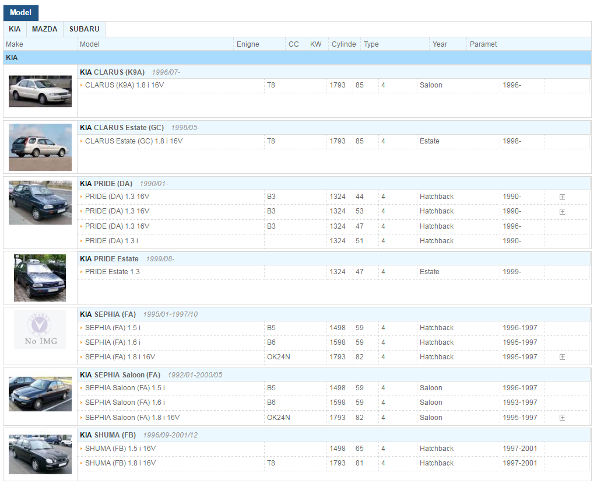
Task: Click the KW column header
Action: pos(315,44)
